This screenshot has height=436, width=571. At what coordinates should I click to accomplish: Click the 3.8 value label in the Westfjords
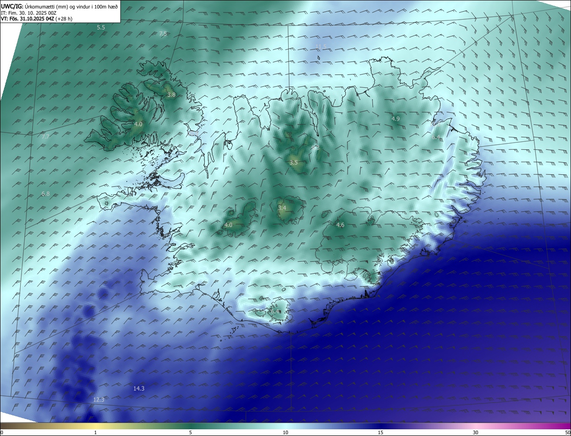click(171, 95)
